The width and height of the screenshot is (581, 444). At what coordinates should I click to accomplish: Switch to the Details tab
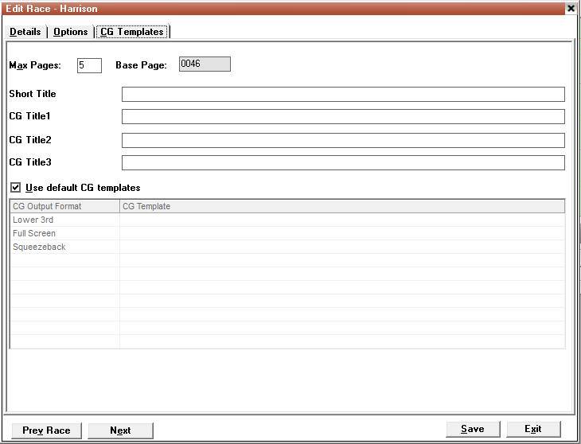[25, 32]
